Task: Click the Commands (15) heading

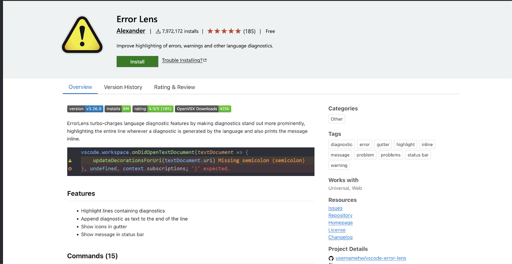Action: pyautogui.click(x=92, y=256)
